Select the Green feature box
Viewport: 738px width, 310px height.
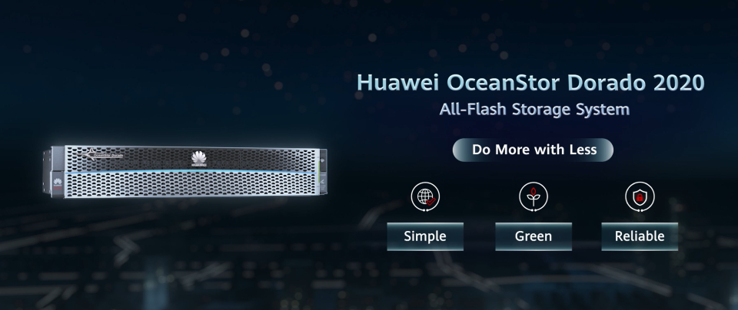[x=534, y=236]
